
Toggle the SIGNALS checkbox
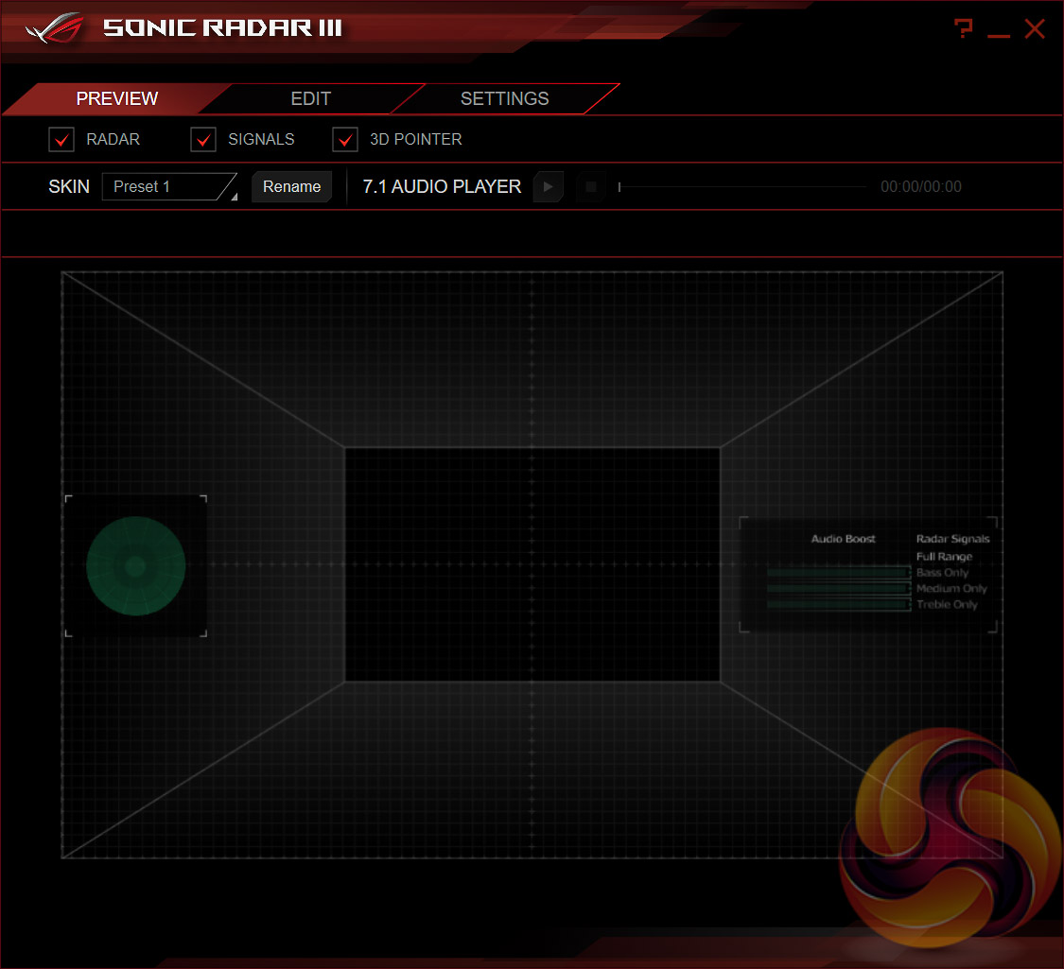203,140
